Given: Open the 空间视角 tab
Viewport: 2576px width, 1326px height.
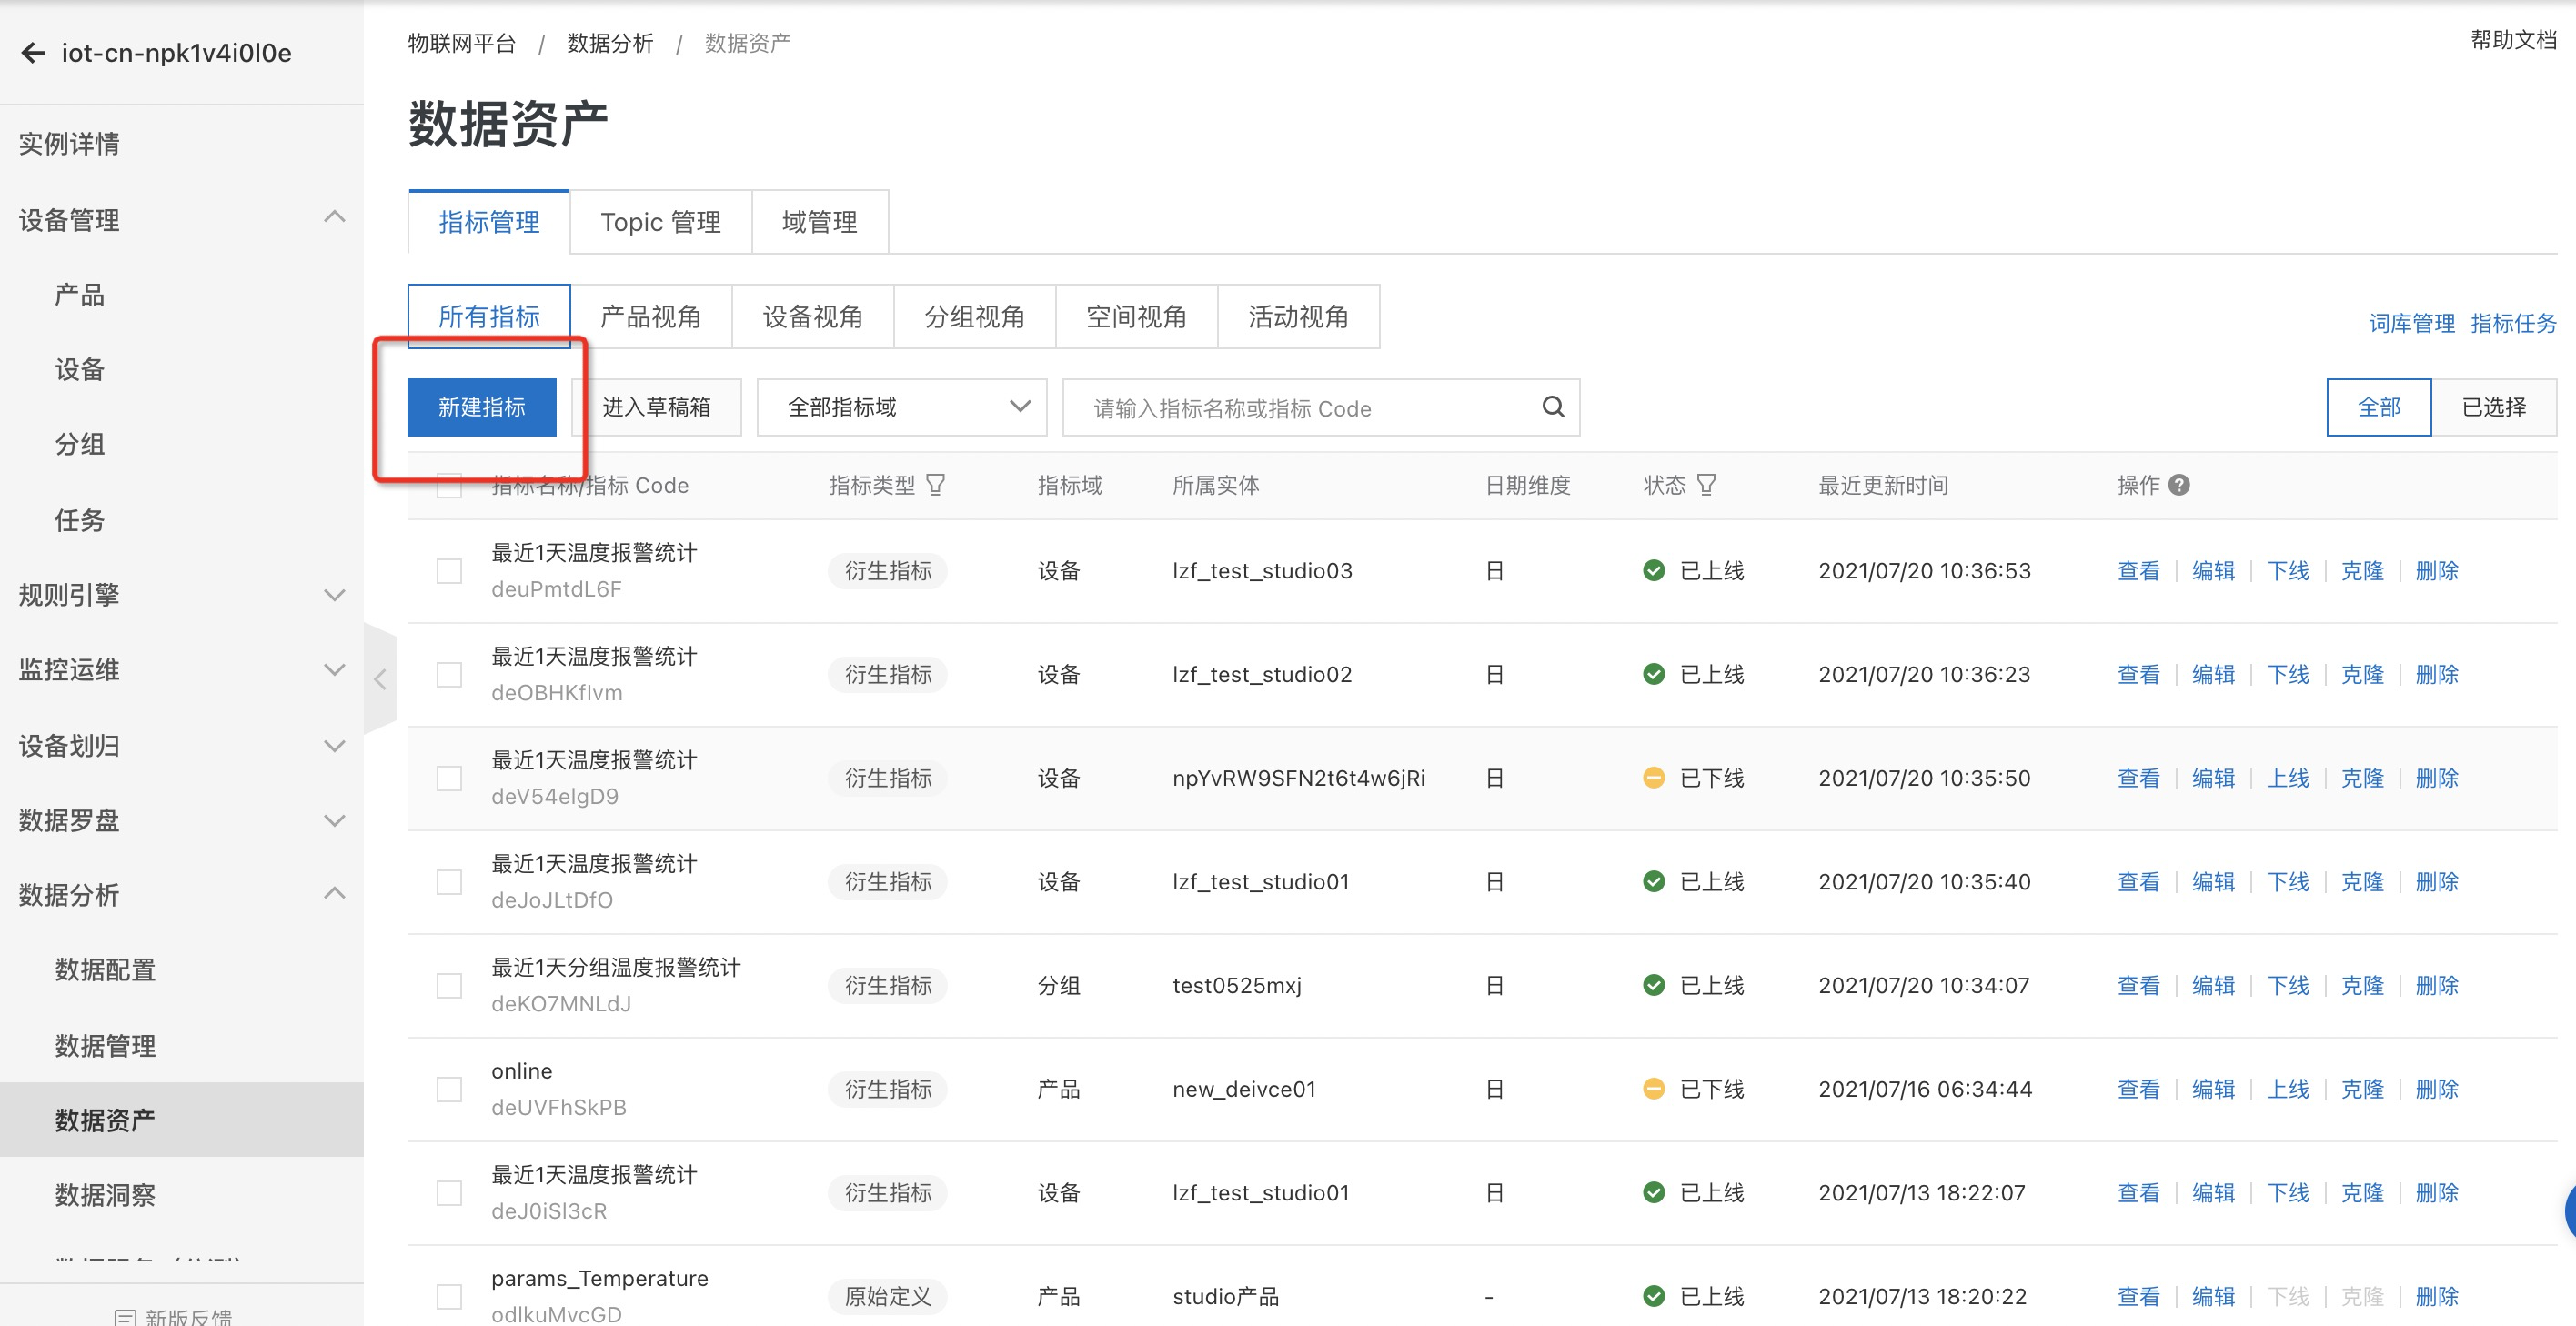Looking at the screenshot, I should [x=1137, y=317].
